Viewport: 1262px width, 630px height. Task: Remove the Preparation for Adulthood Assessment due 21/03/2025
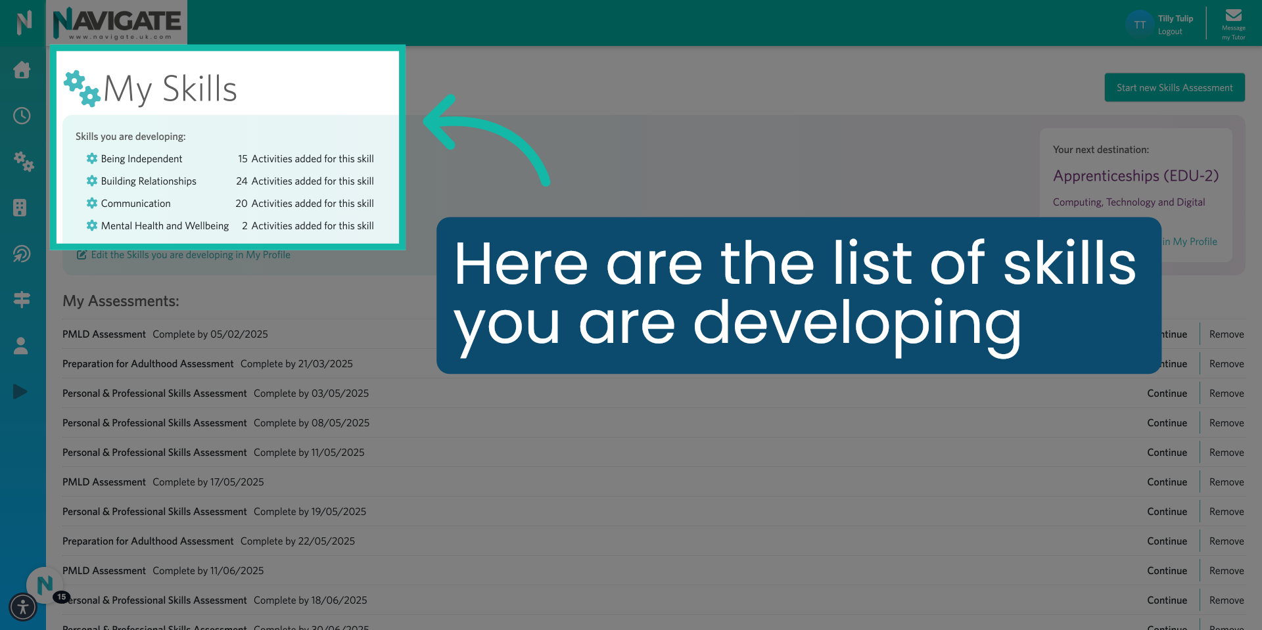(x=1227, y=363)
